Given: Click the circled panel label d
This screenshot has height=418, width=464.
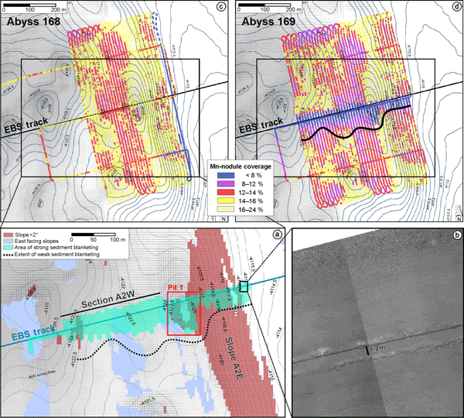Looking at the screenshot, I should (x=454, y=8).
